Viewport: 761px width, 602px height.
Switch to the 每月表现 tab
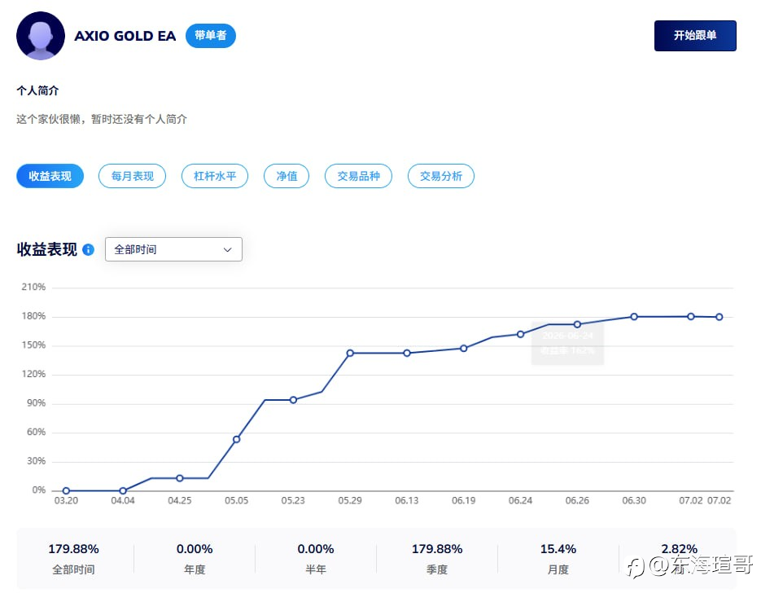click(x=132, y=176)
